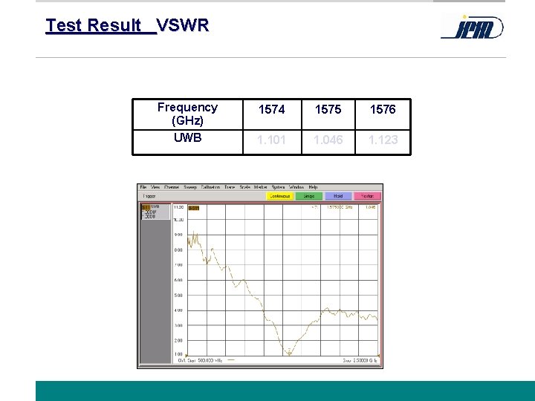This screenshot has width=535, height=401.
Task: Click the blue Hold trigger button
Action: pos(338,196)
